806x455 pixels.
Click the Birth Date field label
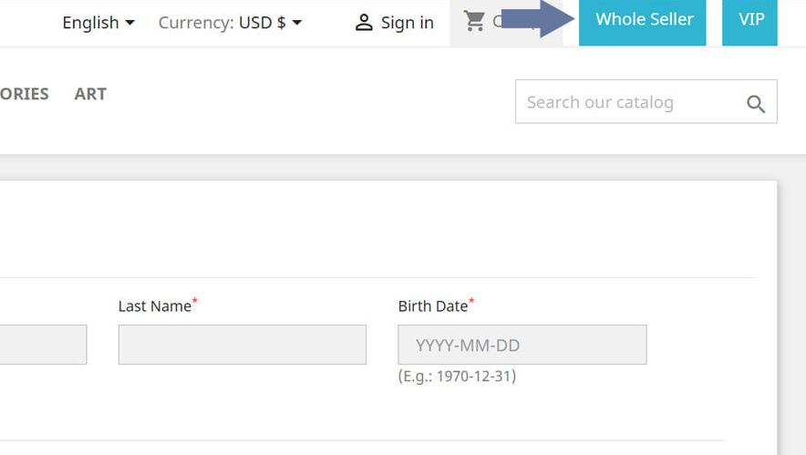point(432,306)
